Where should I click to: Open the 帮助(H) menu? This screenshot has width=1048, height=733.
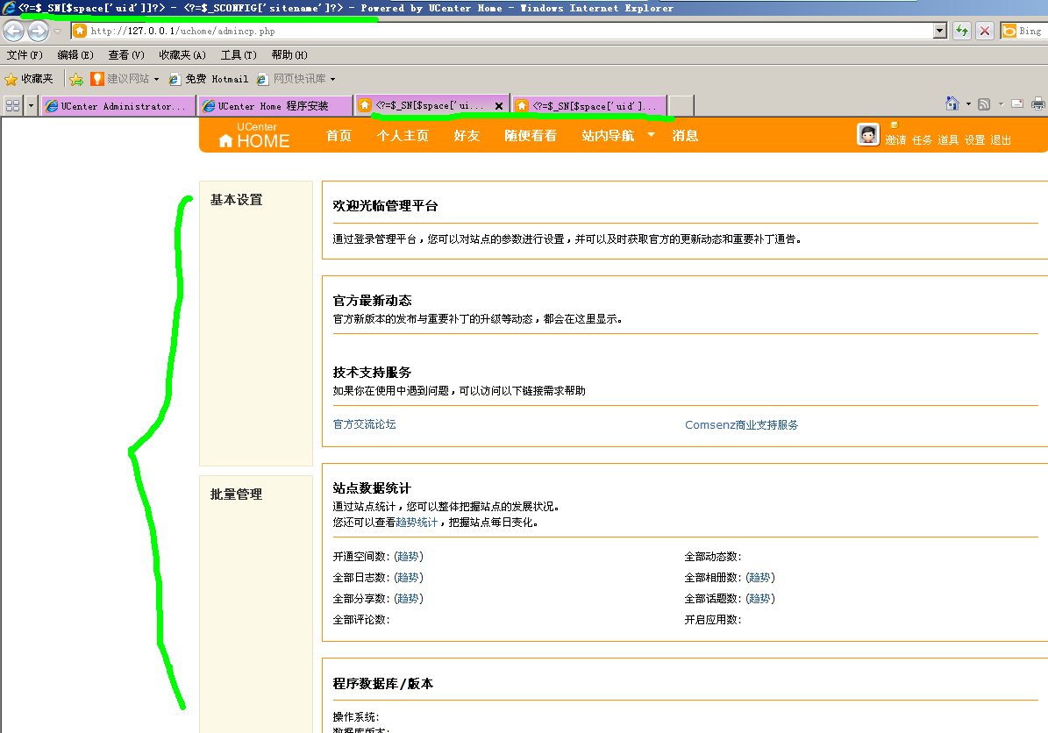289,54
